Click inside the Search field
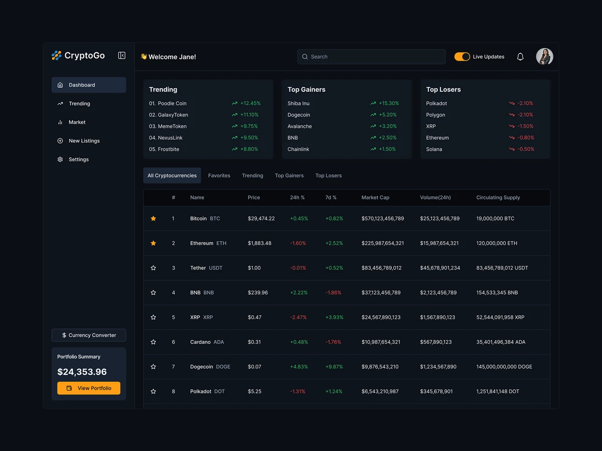The image size is (602, 451). coord(371,57)
